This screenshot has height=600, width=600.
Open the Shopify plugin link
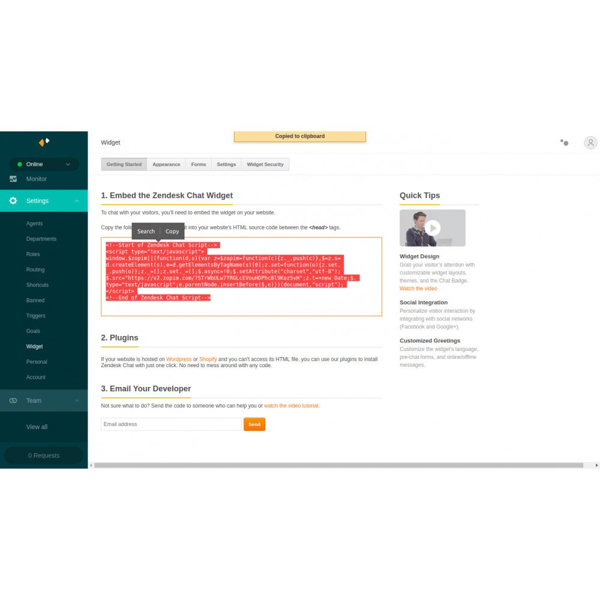coord(208,359)
